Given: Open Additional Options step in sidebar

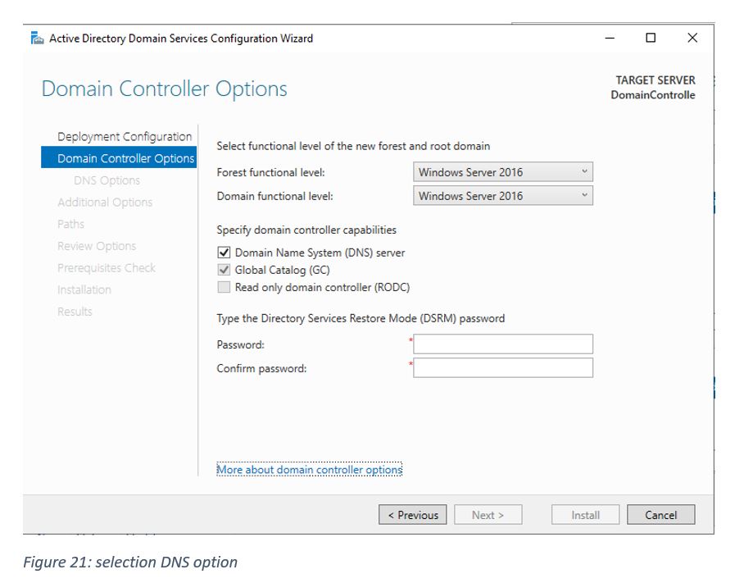Looking at the screenshot, I should click(x=105, y=203).
